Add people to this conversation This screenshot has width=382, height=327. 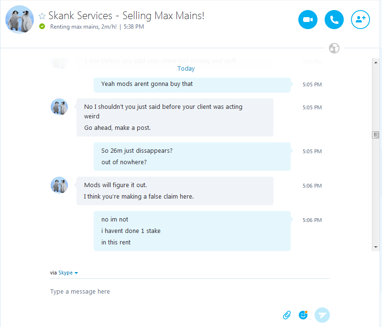pos(360,20)
